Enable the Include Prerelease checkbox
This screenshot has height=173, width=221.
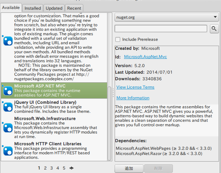pos(118,39)
